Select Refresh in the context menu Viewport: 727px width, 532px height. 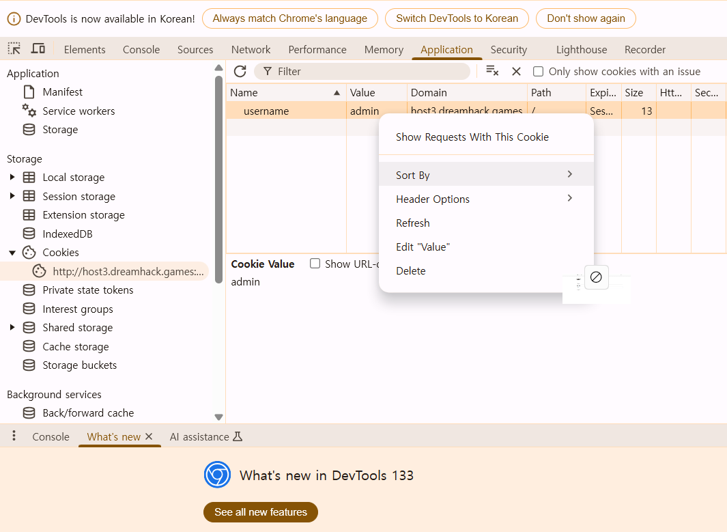[x=486, y=223]
